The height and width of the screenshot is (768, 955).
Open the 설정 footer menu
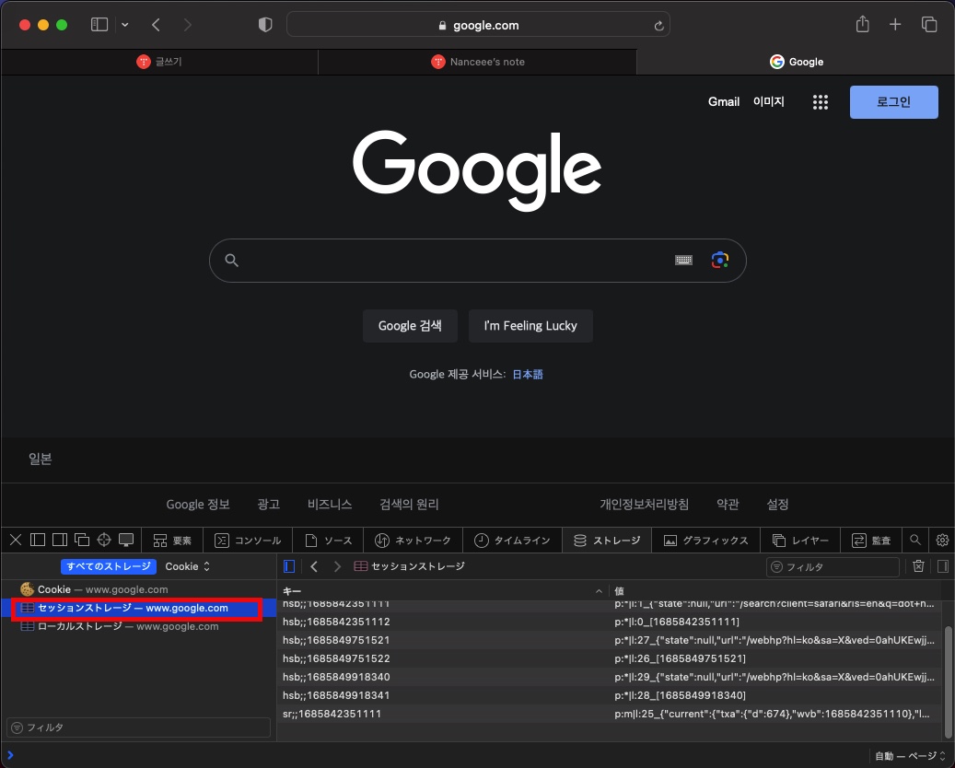coord(778,505)
